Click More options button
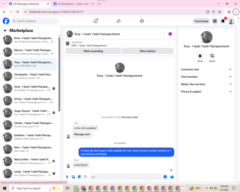Screen dimensions: 240x192 pos(148,51)
